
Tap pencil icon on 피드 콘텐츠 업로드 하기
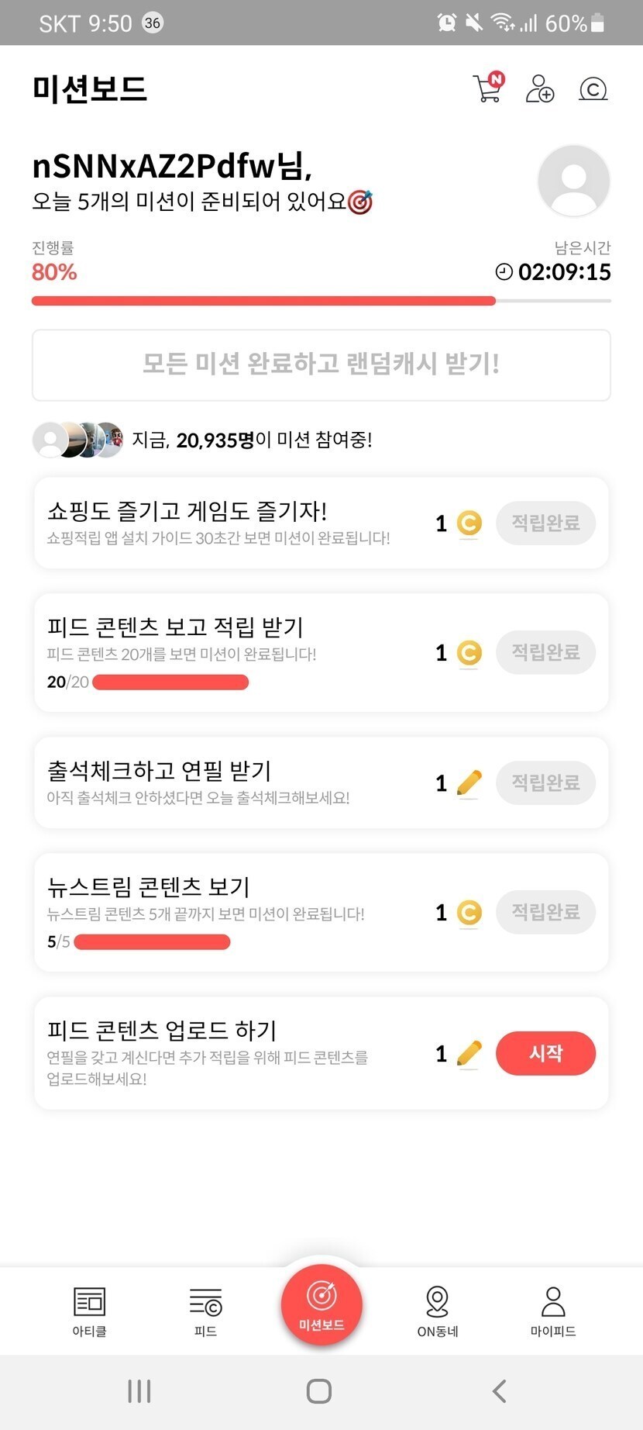[x=469, y=1054]
